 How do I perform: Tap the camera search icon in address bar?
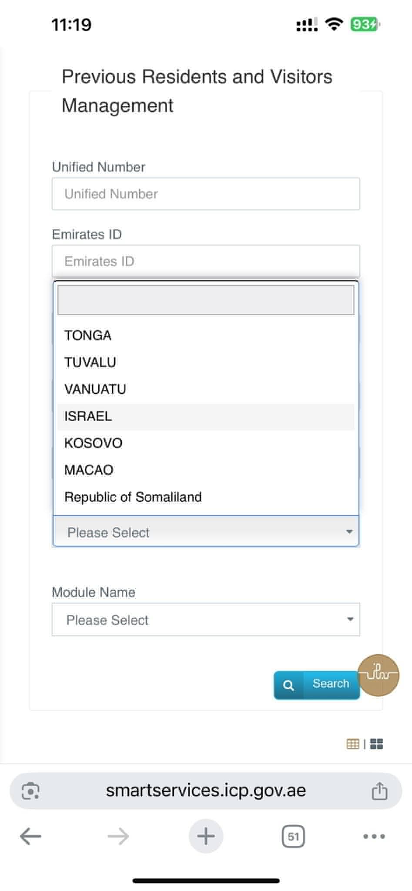[30, 791]
